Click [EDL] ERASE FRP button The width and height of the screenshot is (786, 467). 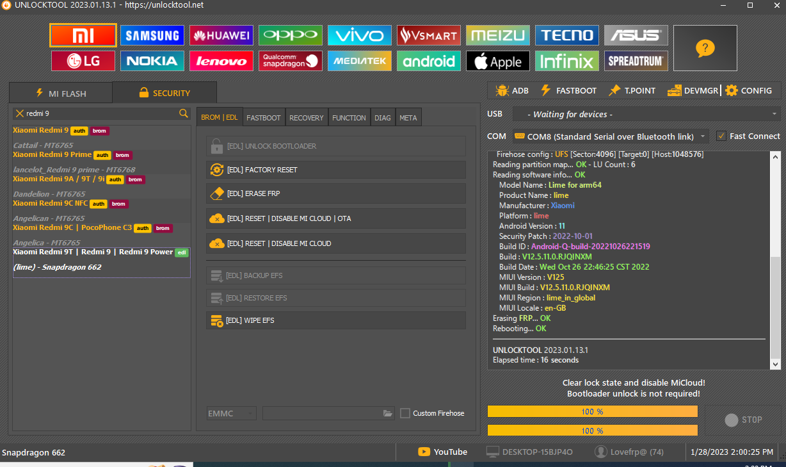(336, 193)
